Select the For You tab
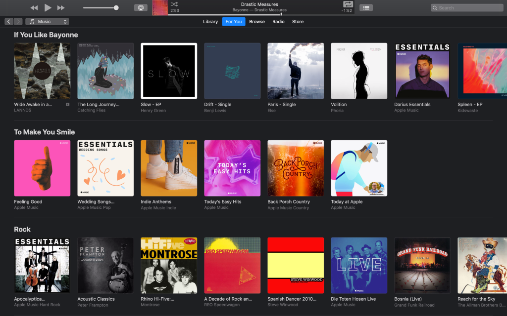The width and height of the screenshot is (507, 316). click(x=234, y=22)
